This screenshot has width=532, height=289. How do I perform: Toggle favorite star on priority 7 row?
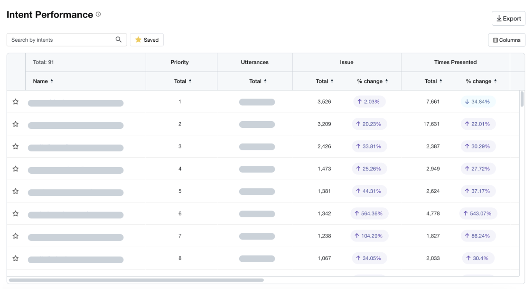click(16, 236)
